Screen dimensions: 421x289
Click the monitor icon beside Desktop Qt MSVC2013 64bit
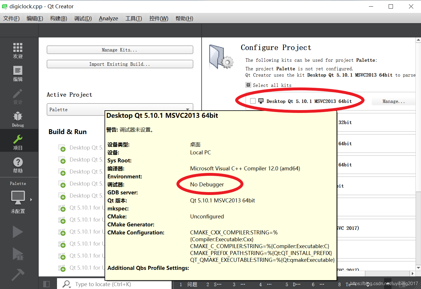pos(261,101)
